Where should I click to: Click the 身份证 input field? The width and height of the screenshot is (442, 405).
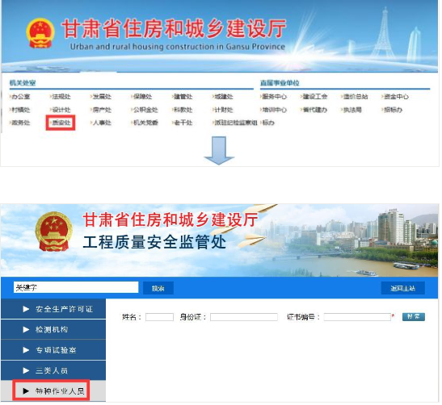244,317
